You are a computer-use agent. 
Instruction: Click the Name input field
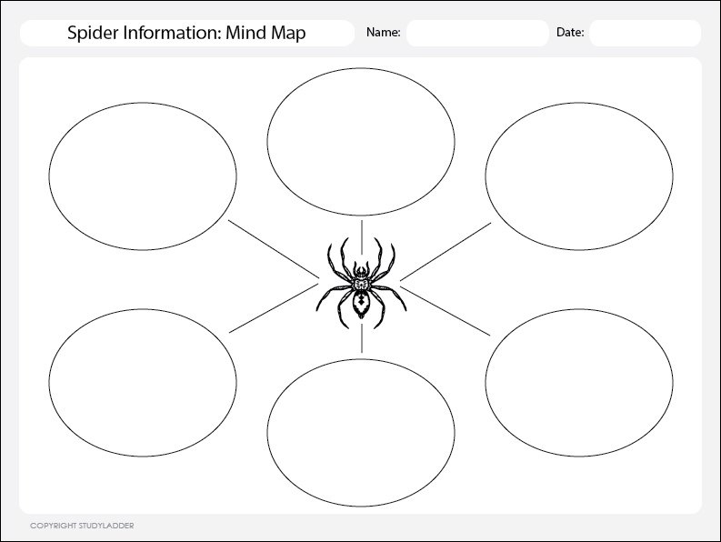tap(477, 33)
